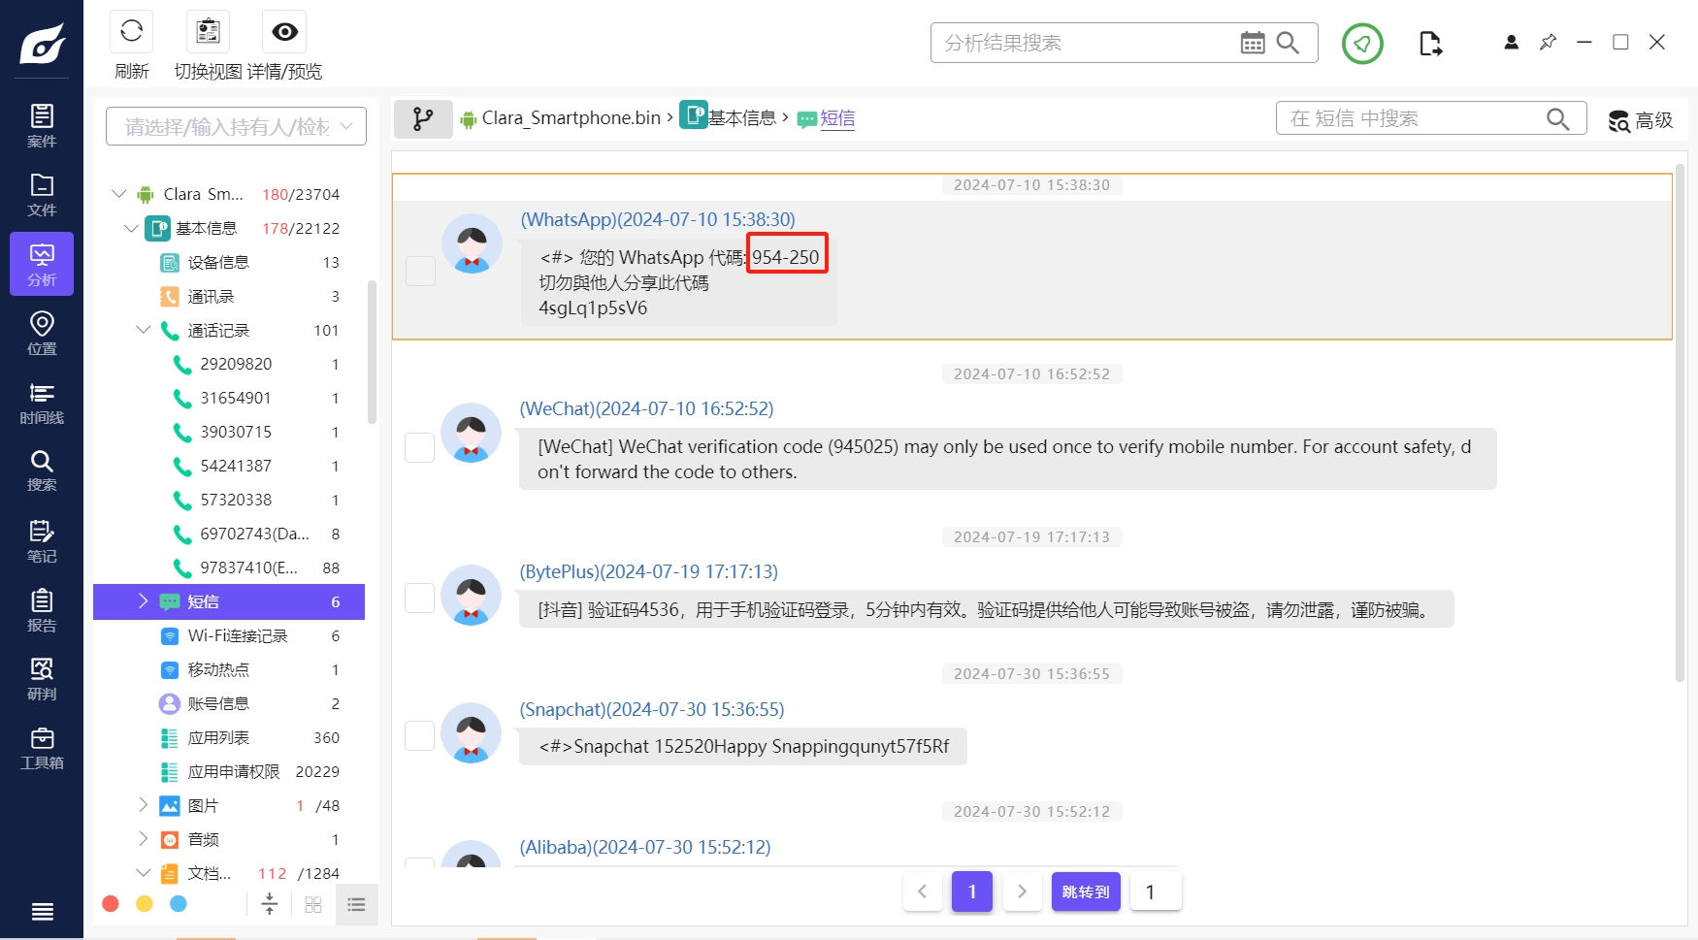Open the 研判 judgment sidebar icon
Viewport: 1698px width, 940px height.
click(x=42, y=679)
